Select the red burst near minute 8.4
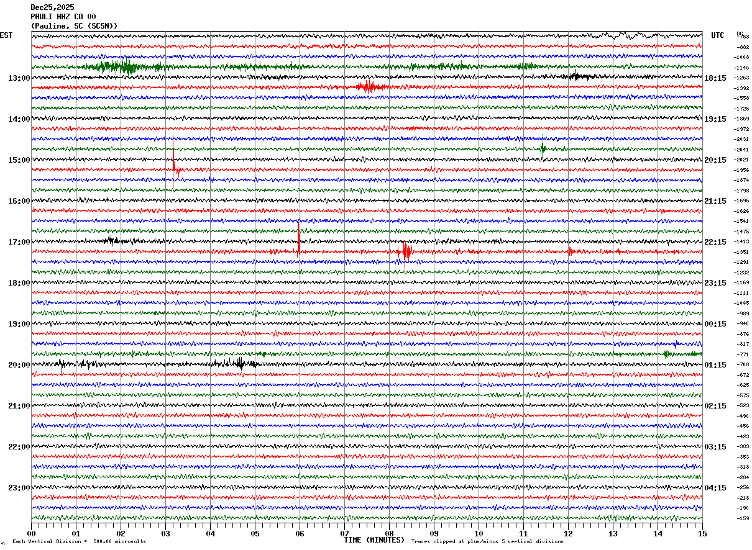752x550 pixels. pos(406,251)
